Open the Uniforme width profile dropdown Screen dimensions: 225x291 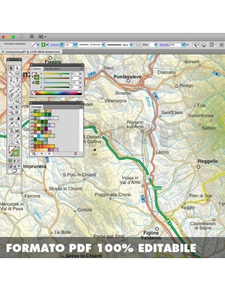(103, 45)
